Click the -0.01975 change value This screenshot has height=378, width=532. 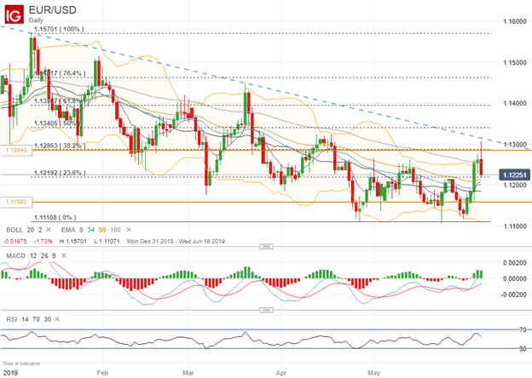click(14, 242)
